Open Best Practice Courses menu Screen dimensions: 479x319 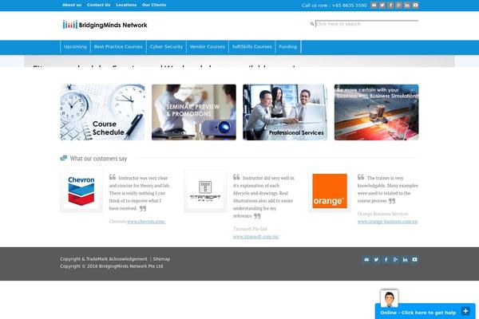tap(118, 47)
